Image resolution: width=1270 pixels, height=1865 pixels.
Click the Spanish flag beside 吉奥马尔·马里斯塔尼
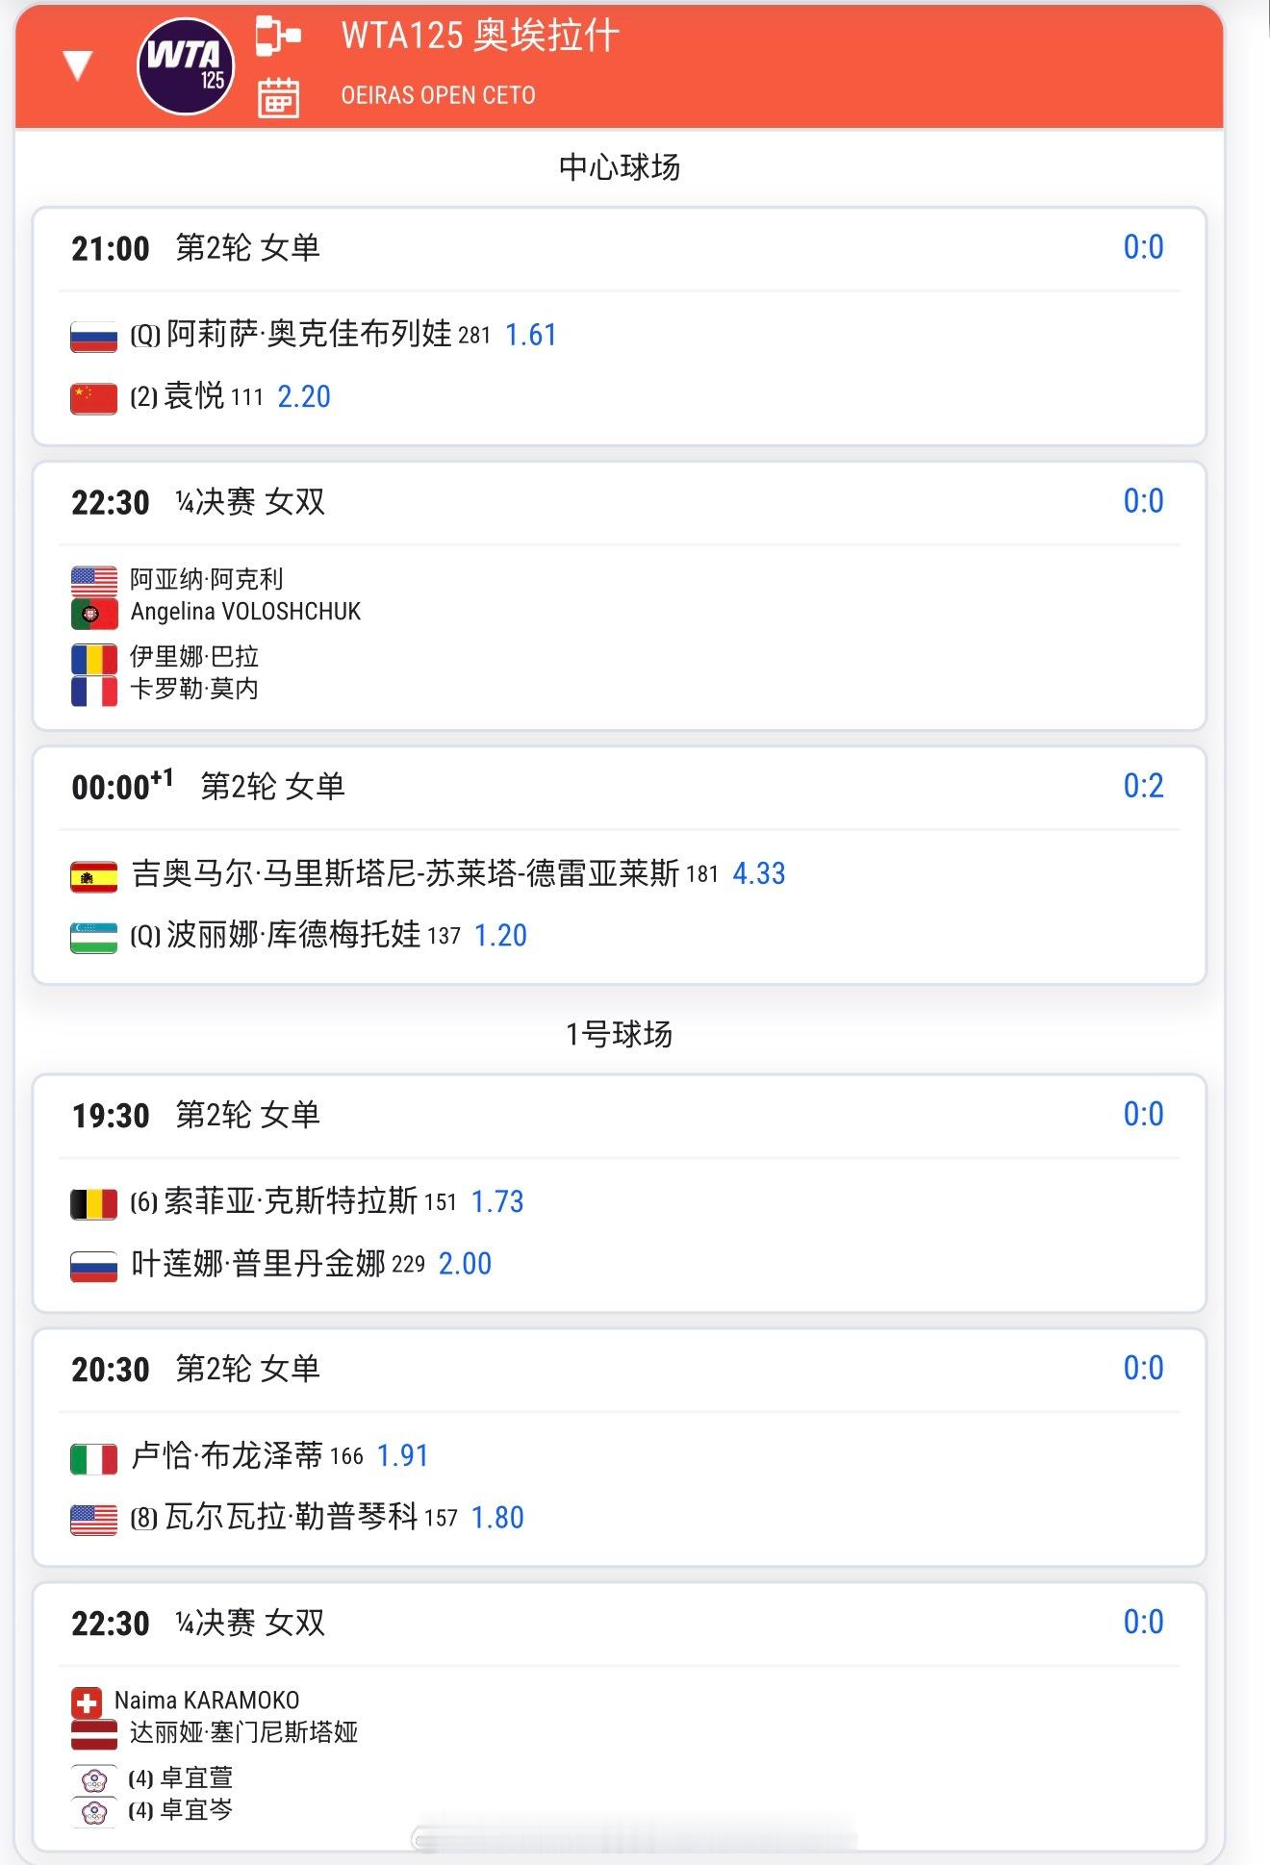point(94,876)
